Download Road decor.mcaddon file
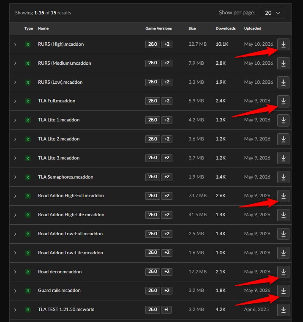The height and width of the screenshot is (322, 303). pyautogui.click(x=283, y=272)
